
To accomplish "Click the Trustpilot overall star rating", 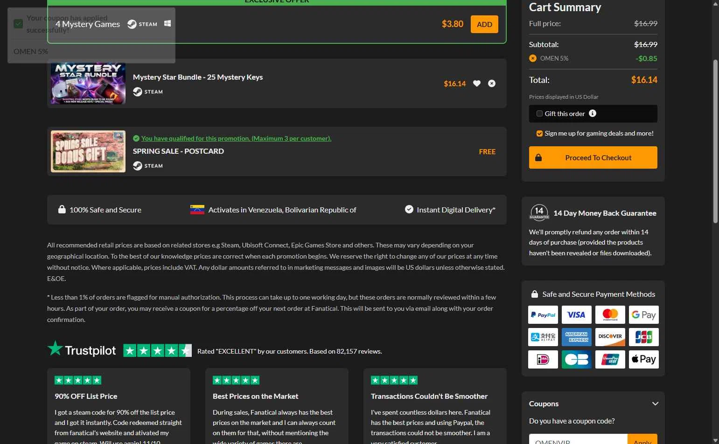I will click(x=157, y=351).
